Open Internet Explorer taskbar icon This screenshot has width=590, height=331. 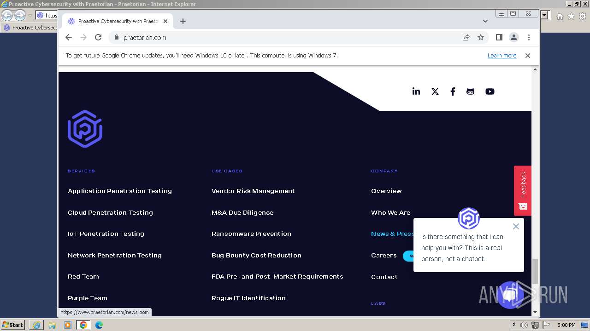point(36,325)
